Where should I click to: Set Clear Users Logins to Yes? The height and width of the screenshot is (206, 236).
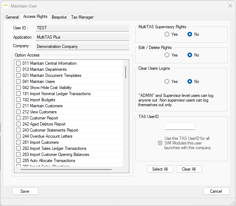[x=167, y=82]
